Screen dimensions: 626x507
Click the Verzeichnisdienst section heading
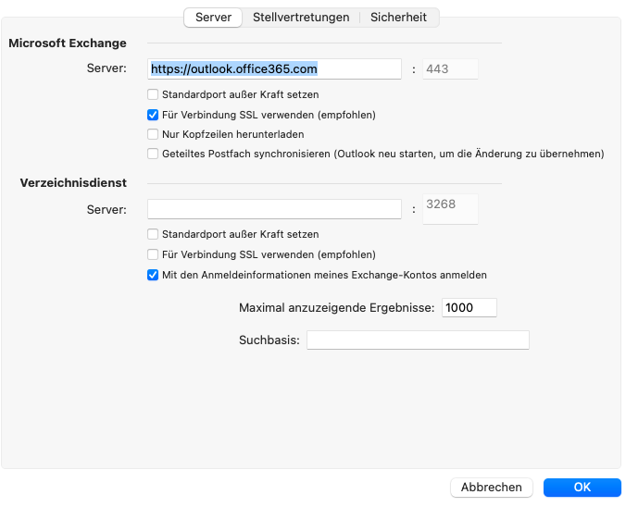(x=73, y=183)
